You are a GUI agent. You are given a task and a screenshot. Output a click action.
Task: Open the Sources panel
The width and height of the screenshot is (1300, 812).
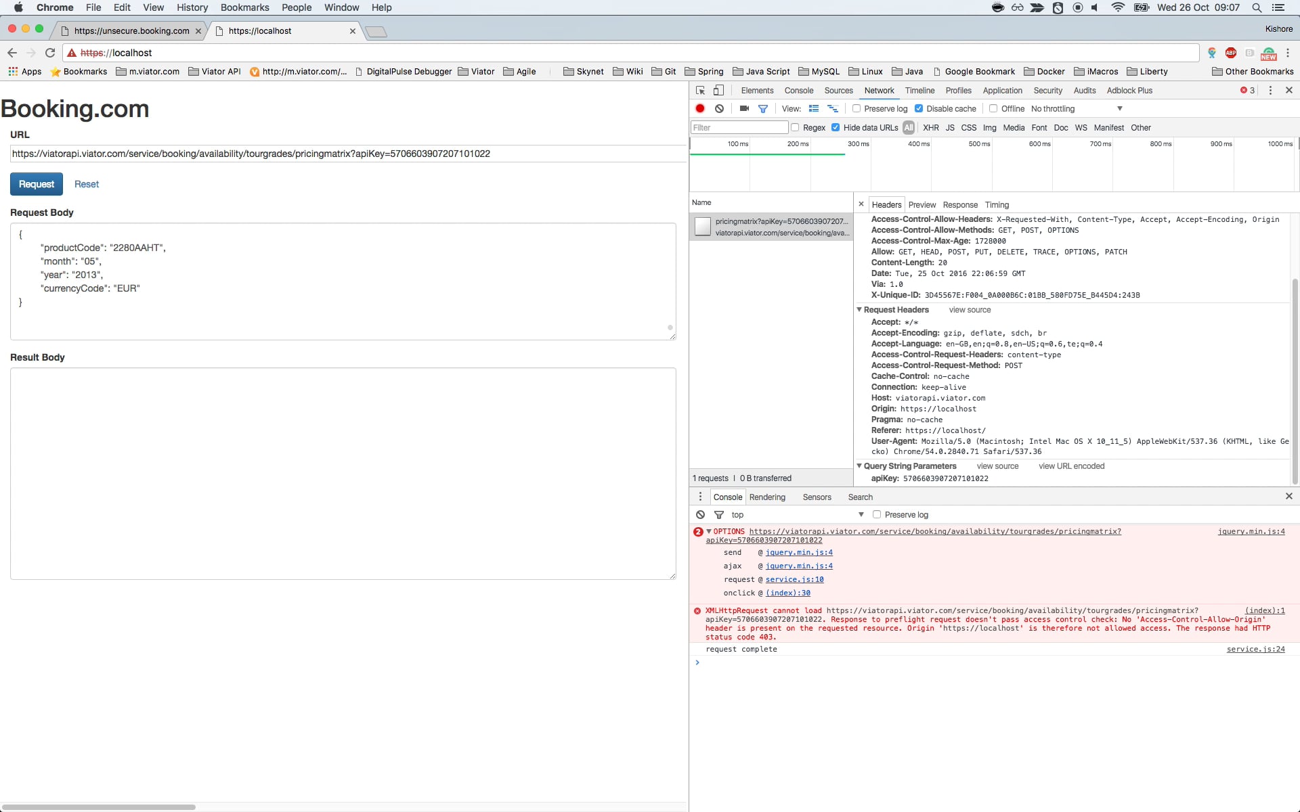click(x=838, y=90)
